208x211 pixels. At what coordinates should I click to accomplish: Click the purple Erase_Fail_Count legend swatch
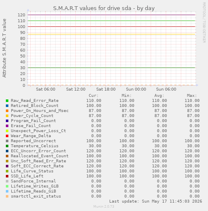[7, 126]
